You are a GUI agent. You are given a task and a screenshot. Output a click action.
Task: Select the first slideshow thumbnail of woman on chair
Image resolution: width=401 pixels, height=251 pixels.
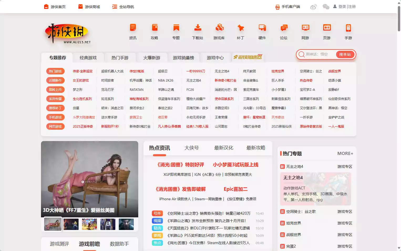[53, 224]
